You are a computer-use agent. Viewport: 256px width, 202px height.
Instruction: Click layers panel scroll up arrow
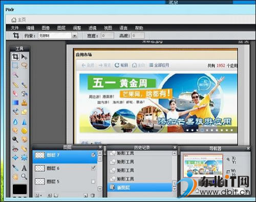pos(100,153)
